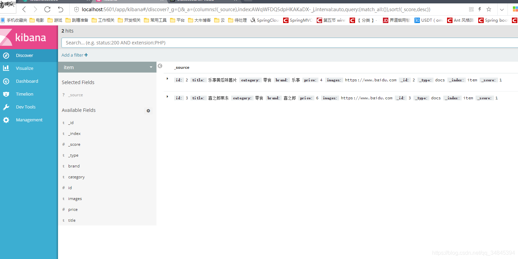Click the browser undo/restore arrow button

(x=60, y=9)
